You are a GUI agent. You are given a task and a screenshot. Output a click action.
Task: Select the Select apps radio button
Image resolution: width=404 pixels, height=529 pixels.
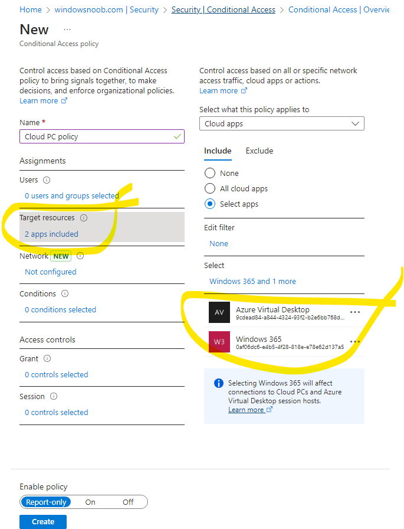210,204
